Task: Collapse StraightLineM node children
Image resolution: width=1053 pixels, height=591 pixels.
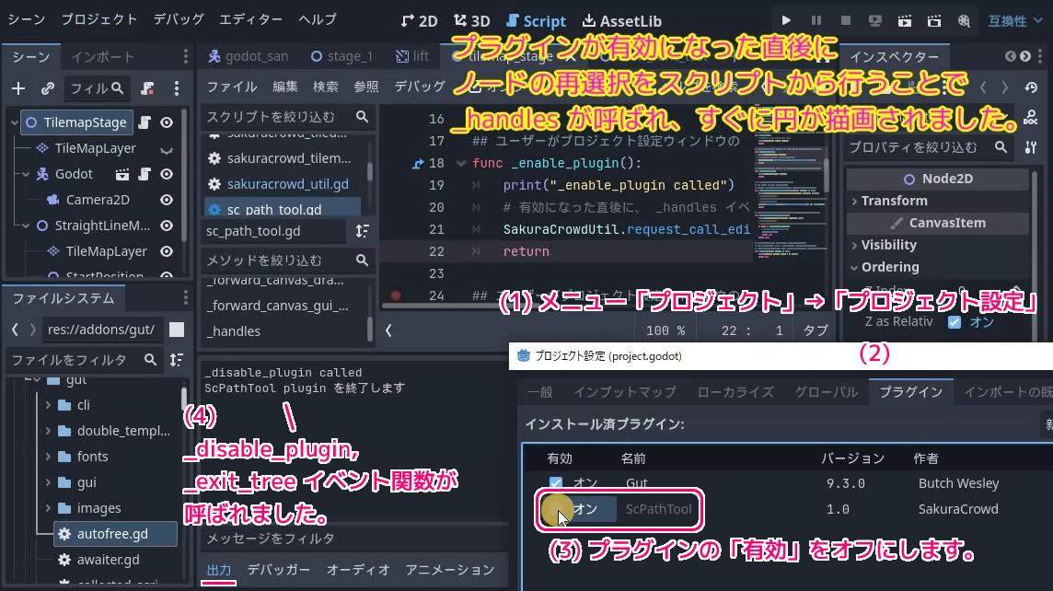Action: coord(26,226)
